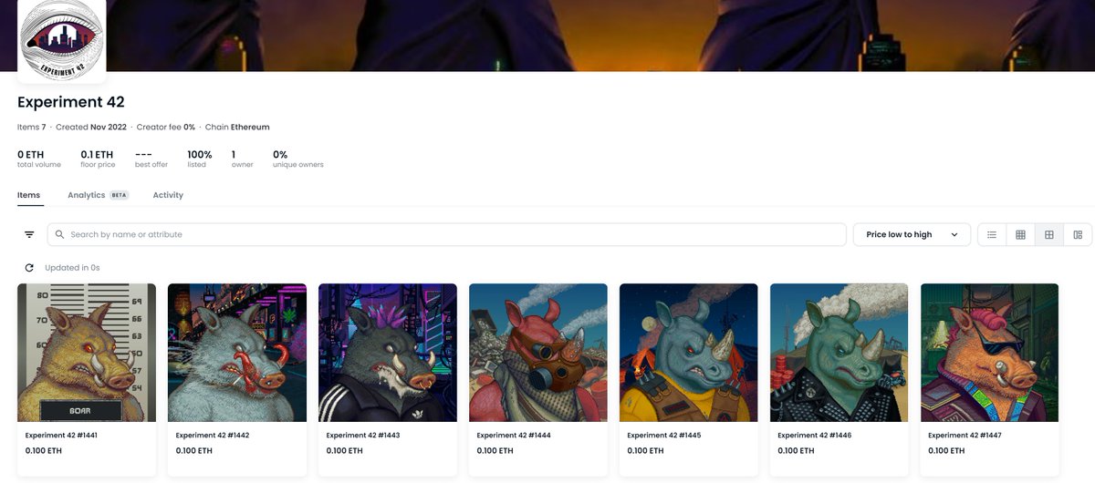Open Experiment 42 #1444 gas mask image
This screenshot has height=483, width=1095.
click(538, 353)
